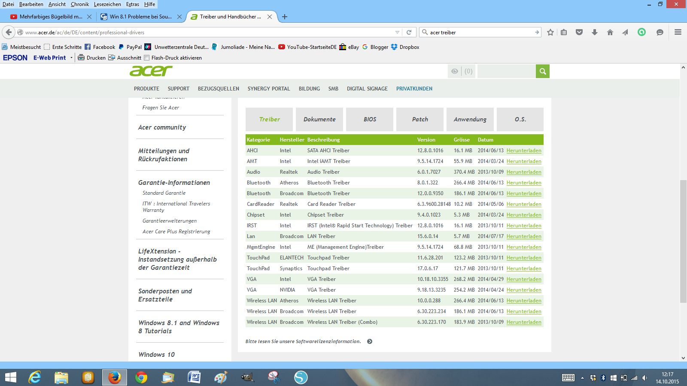The width and height of the screenshot is (687, 386).
Task: Download the NVIDIA VGA Treiber
Action: (524, 290)
